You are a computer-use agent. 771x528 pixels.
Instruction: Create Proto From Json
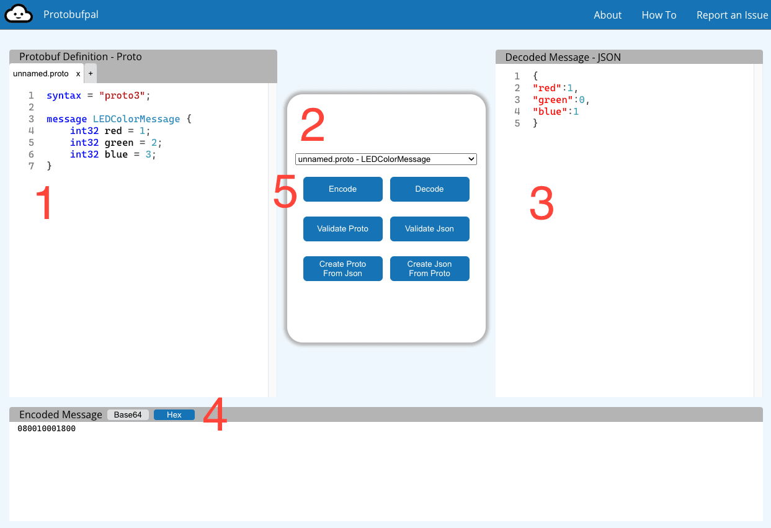[x=342, y=269]
